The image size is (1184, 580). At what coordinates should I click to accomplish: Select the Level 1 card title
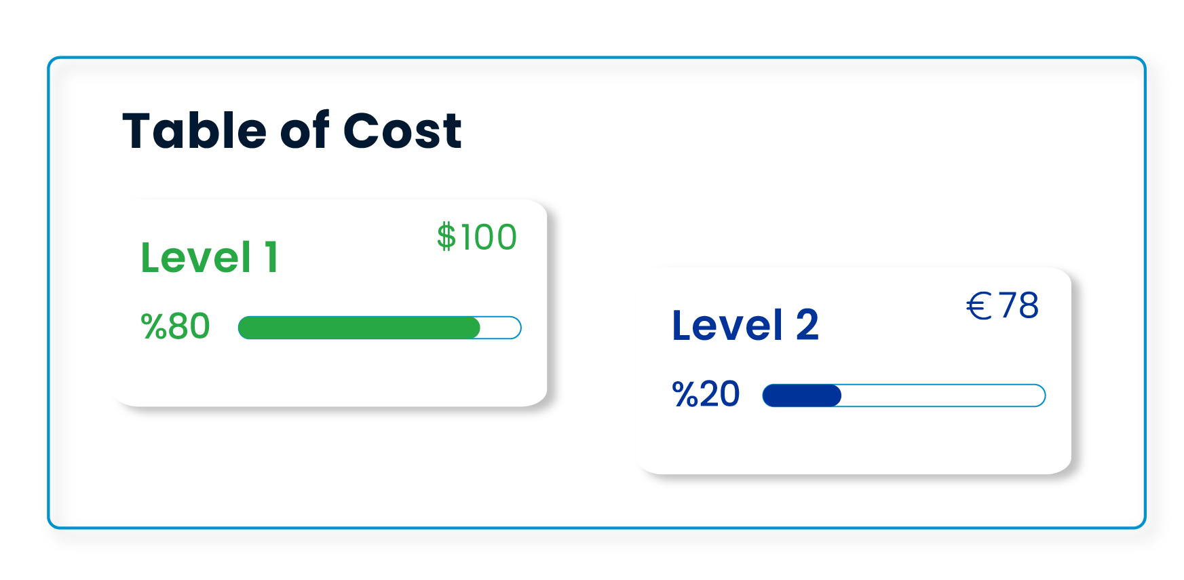[x=210, y=258]
